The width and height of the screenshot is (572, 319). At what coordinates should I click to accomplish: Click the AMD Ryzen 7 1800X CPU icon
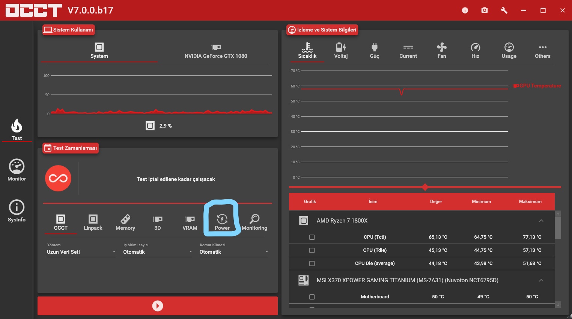304,221
